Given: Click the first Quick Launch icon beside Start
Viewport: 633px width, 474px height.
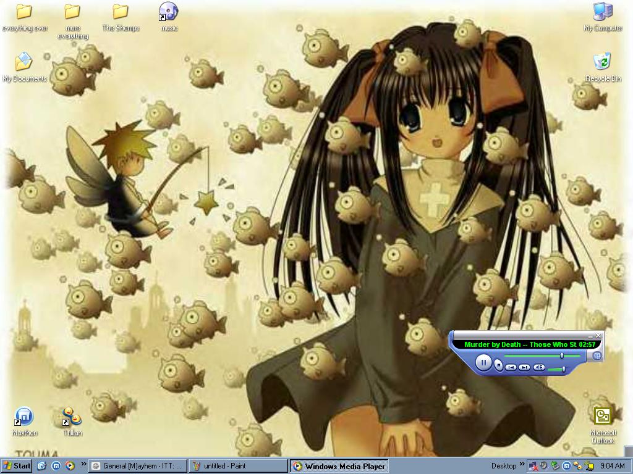Looking at the screenshot, I should (x=41, y=466).
